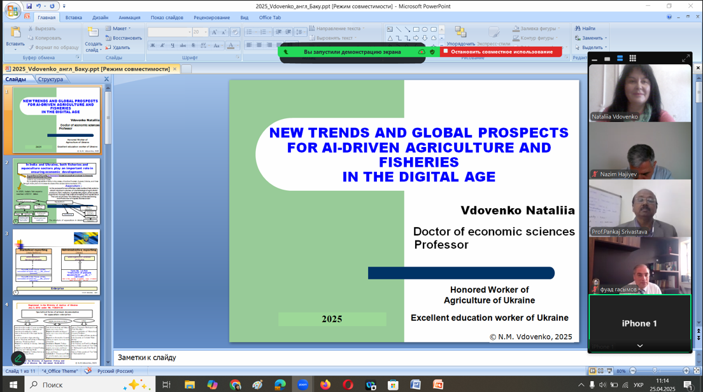The image size is (703, 392).
Task: Click the Find (Найти) button
Action: (585, 29)
